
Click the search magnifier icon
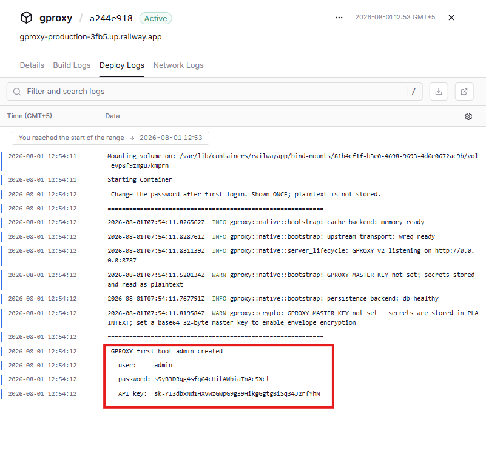tap(17, 92)
